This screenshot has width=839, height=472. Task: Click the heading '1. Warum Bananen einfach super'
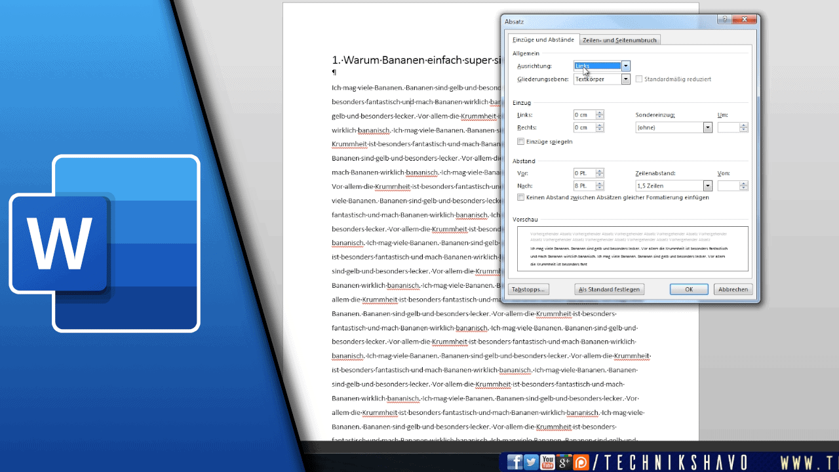[417, 60]
